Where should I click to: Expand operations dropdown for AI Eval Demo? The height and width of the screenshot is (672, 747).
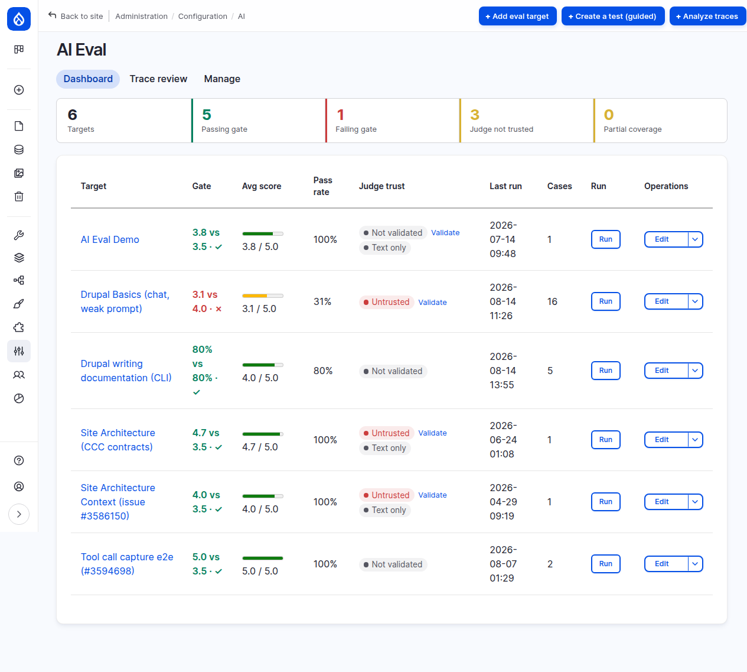tap(696, 239)
